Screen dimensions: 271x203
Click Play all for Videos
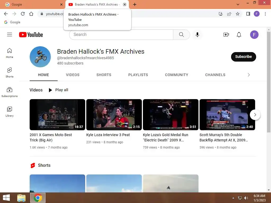[x=58, y=90]
